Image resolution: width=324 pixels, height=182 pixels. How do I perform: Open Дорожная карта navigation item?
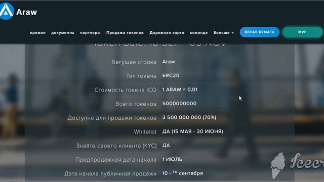tap(167, 32)
